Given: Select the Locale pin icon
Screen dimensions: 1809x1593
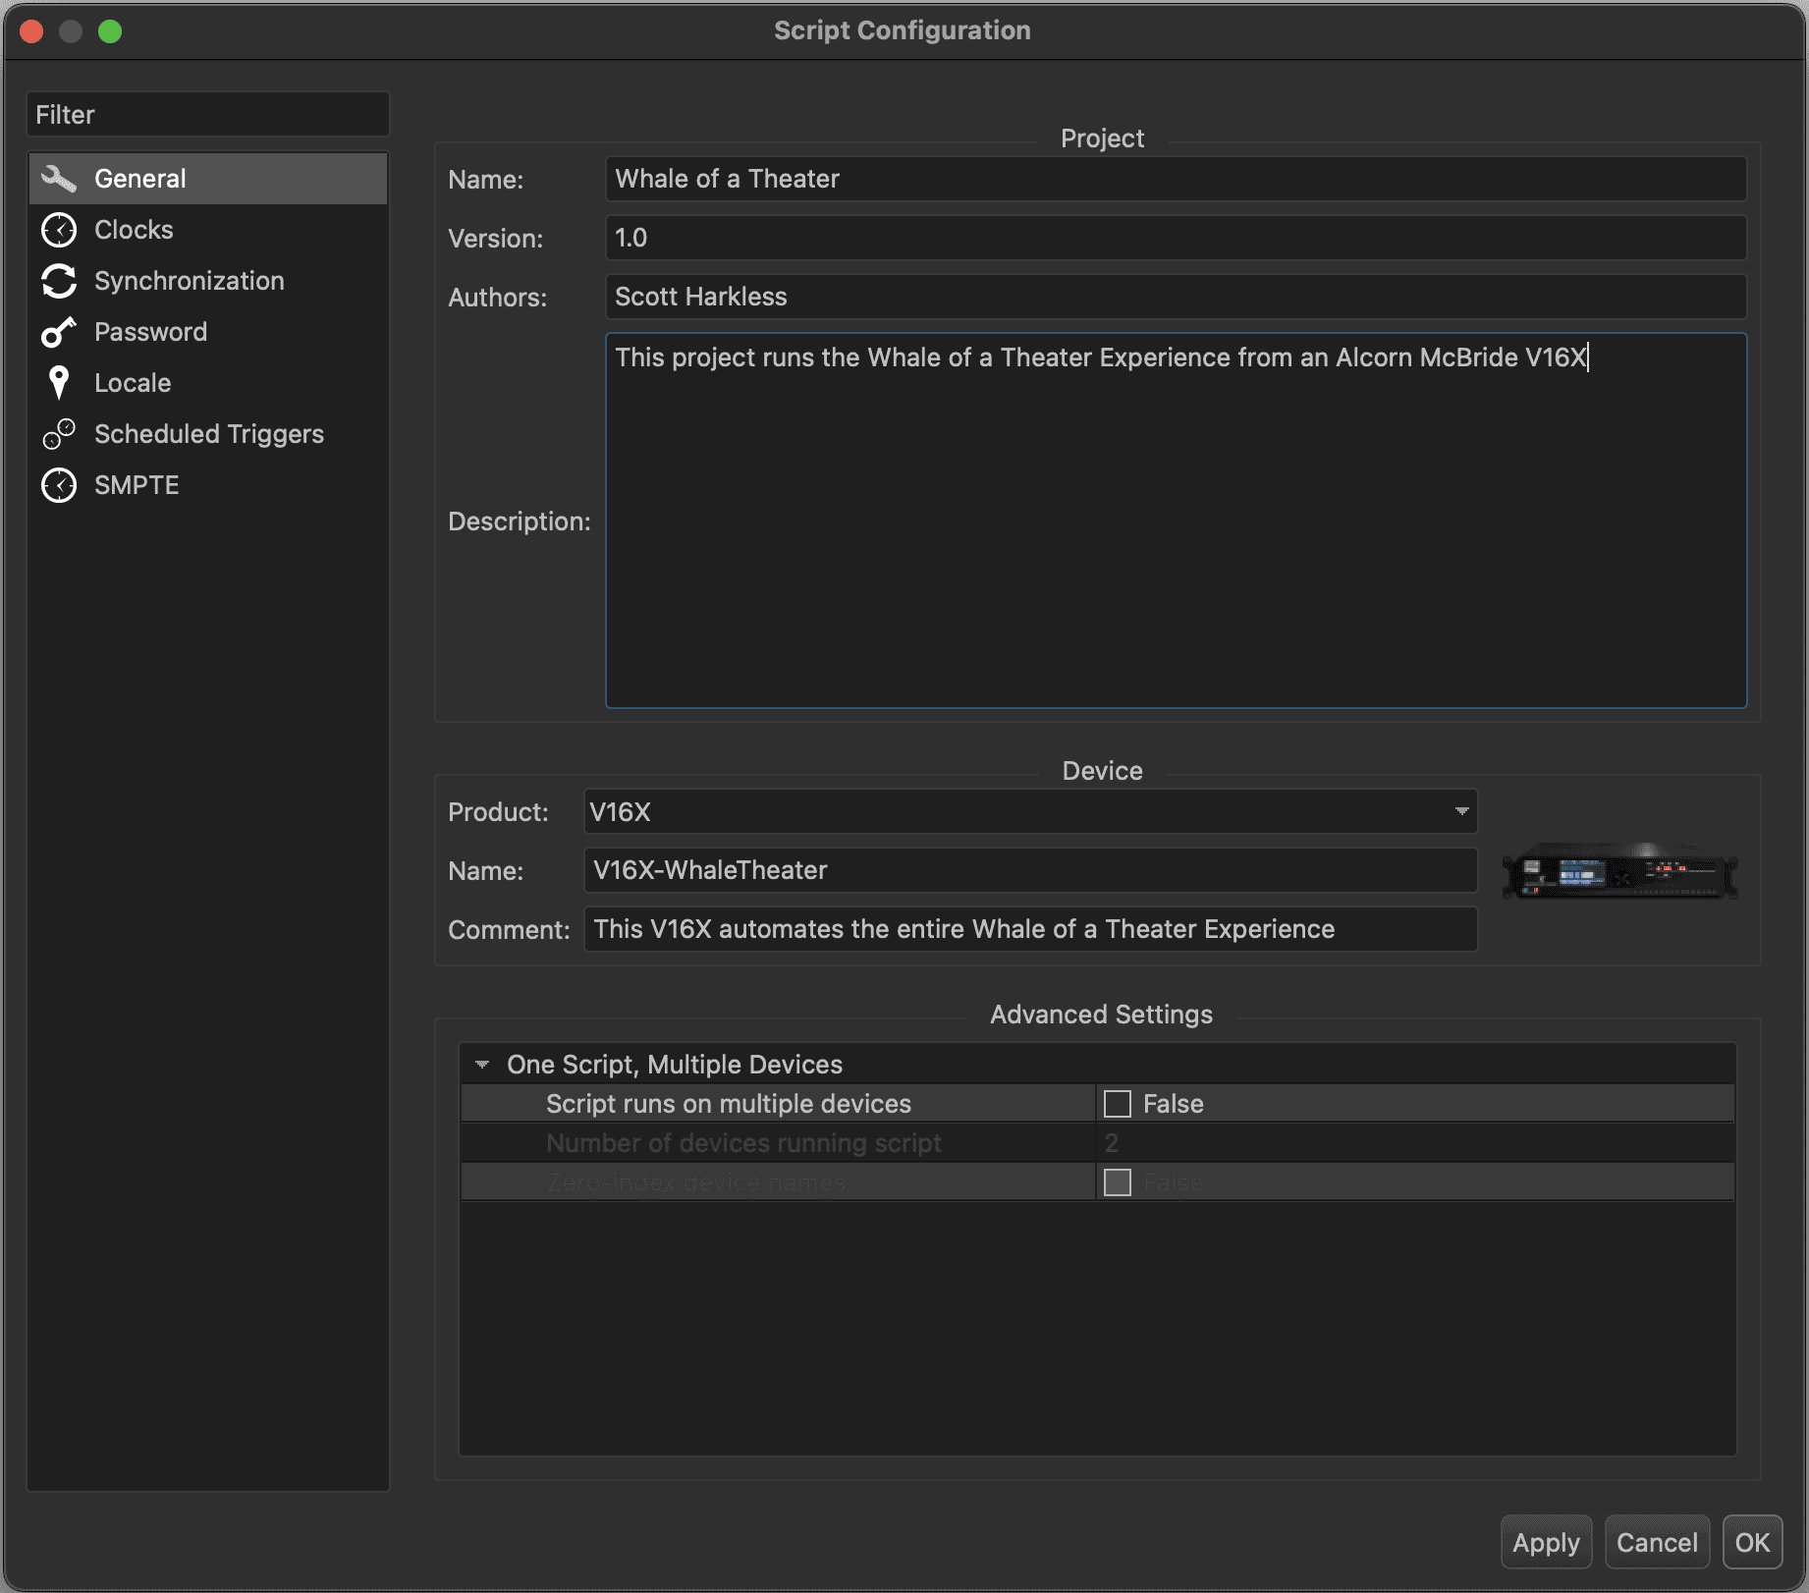Looking at the screenshot, I should point(59,383).
